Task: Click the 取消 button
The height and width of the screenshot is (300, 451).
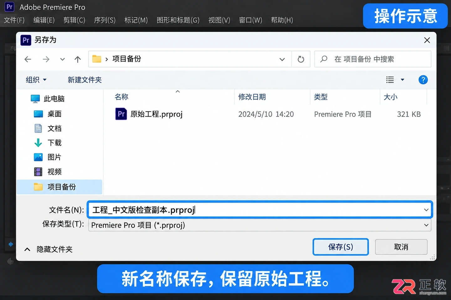Action: click(401, 247)
